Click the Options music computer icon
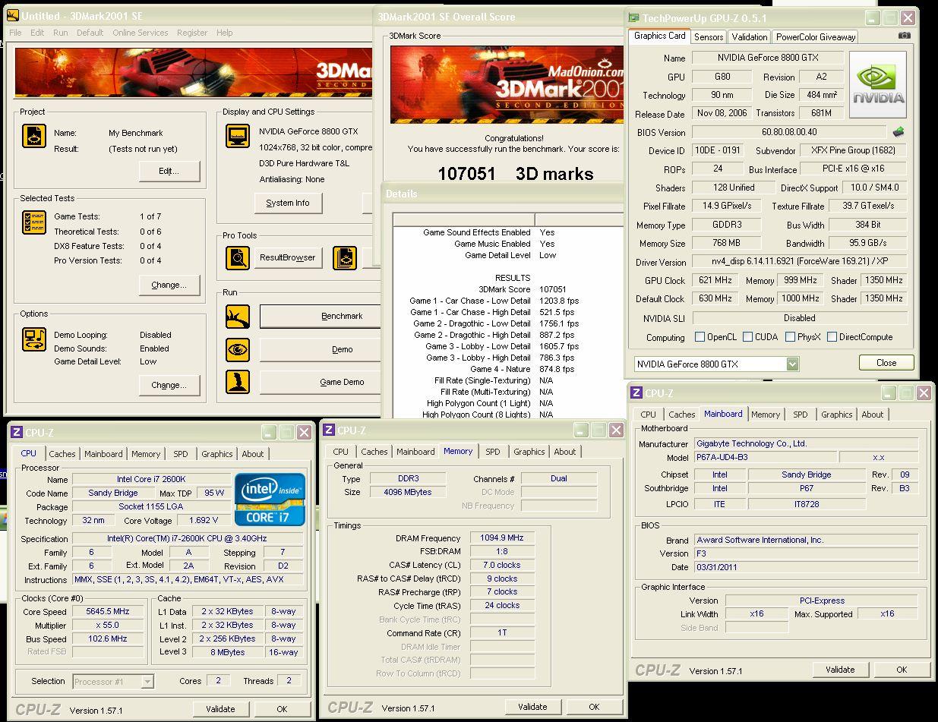Screen dimensions: 938x722 pos(34,339)
